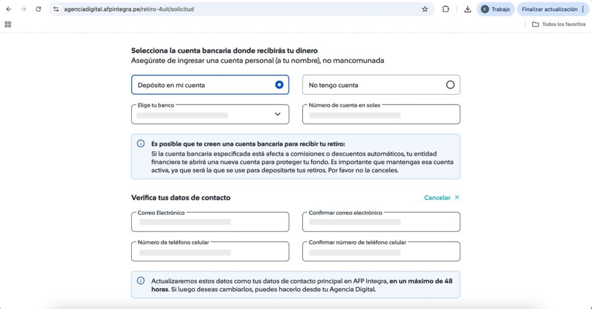
Task: Click Finalizar actualización button
Action: pyautogui.click(x=549, y=9)
